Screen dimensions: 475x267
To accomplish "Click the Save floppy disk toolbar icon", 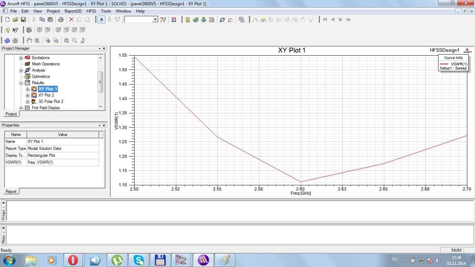I will [23, 20].
